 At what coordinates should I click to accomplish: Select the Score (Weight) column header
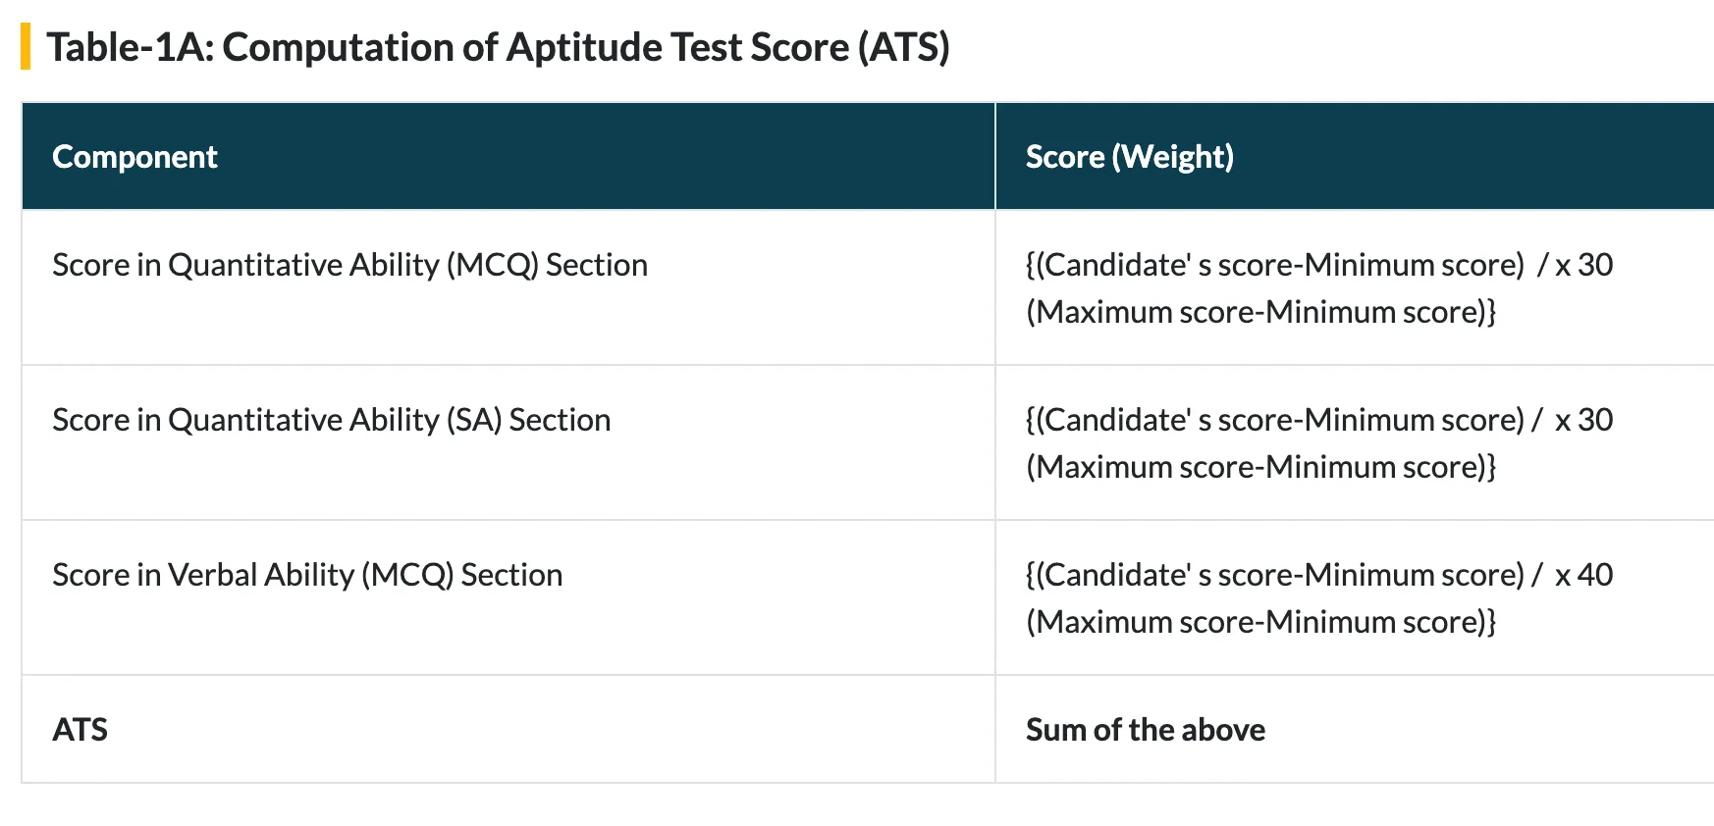pyautogui.click(x=1130, y=157)
